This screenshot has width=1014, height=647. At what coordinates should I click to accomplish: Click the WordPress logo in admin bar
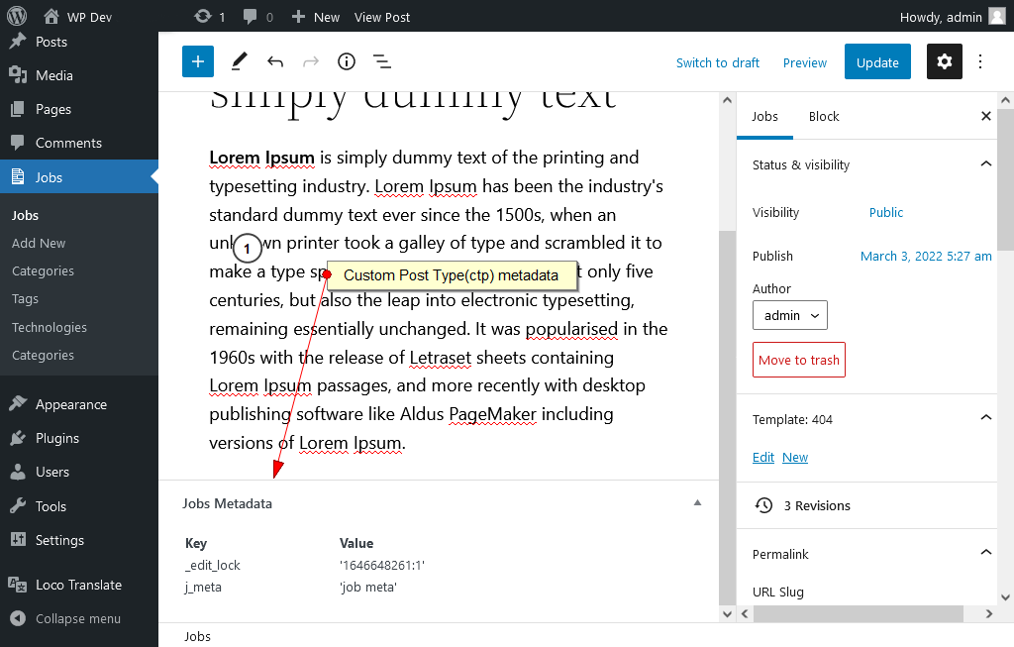(x=15, y=16)
